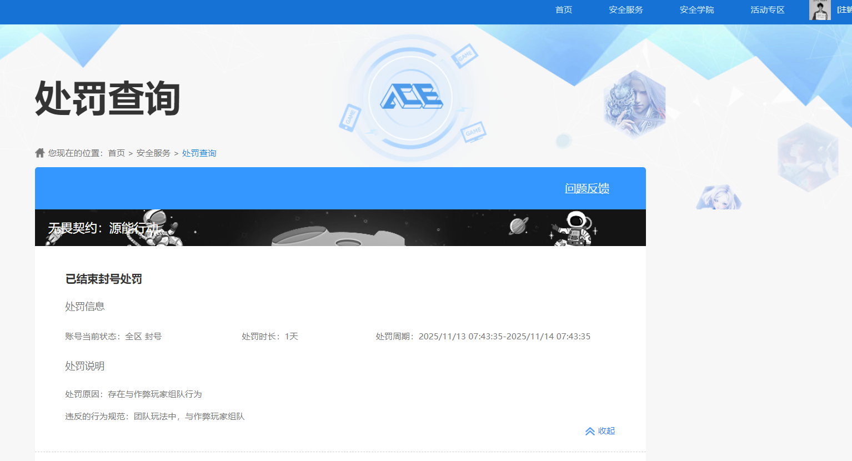Go to 安全学院 in the top nav
The width and height of the screenshot is (852, 461).
coord(696,10)
